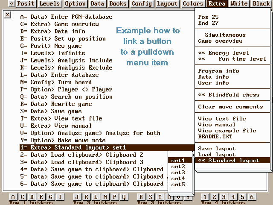Open the Levels menu
Viewport: 273px width, 205px height.
pyautogui.click(x=50, y=4)
